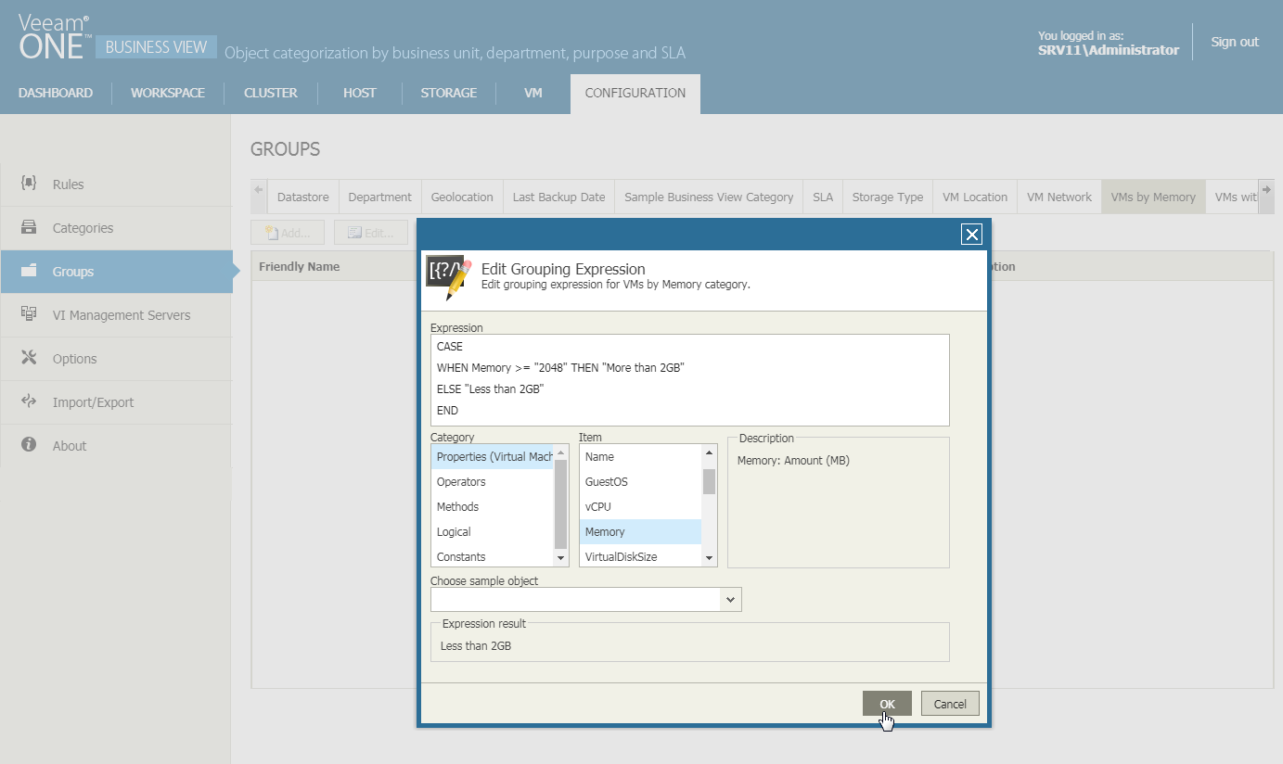The width and height of the screenshot is (1283, 764).
Task: Open the Choose sample object dropdown
Action: pos(731,600)
